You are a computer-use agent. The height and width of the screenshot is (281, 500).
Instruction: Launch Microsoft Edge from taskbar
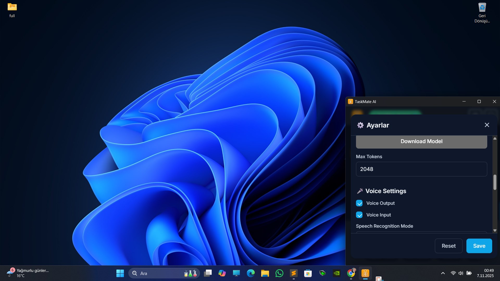[x=251, y=273]
